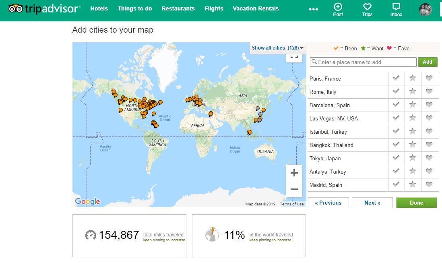The width and height of the screenshot is (442, 263).
Task: Click the Next page button
Action: [372, 203]
